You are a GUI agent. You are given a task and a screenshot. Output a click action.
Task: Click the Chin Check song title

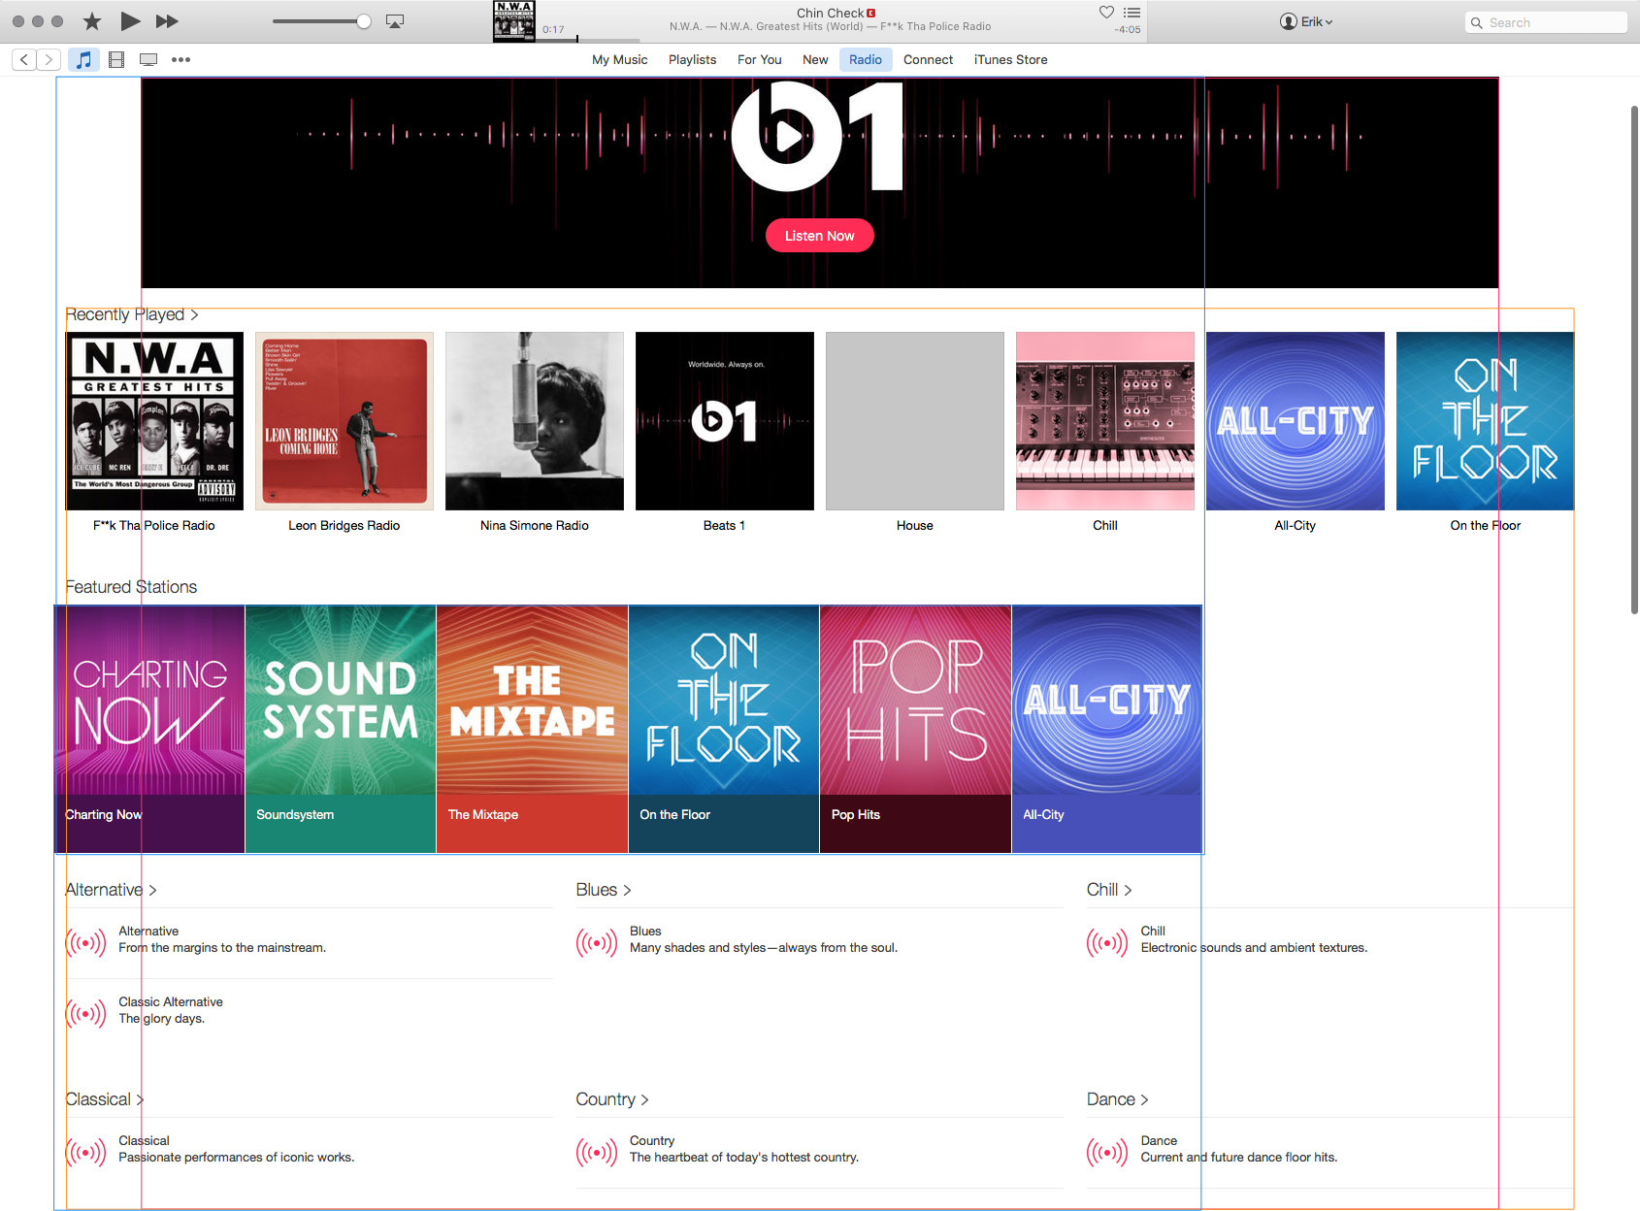click(831, 13)
